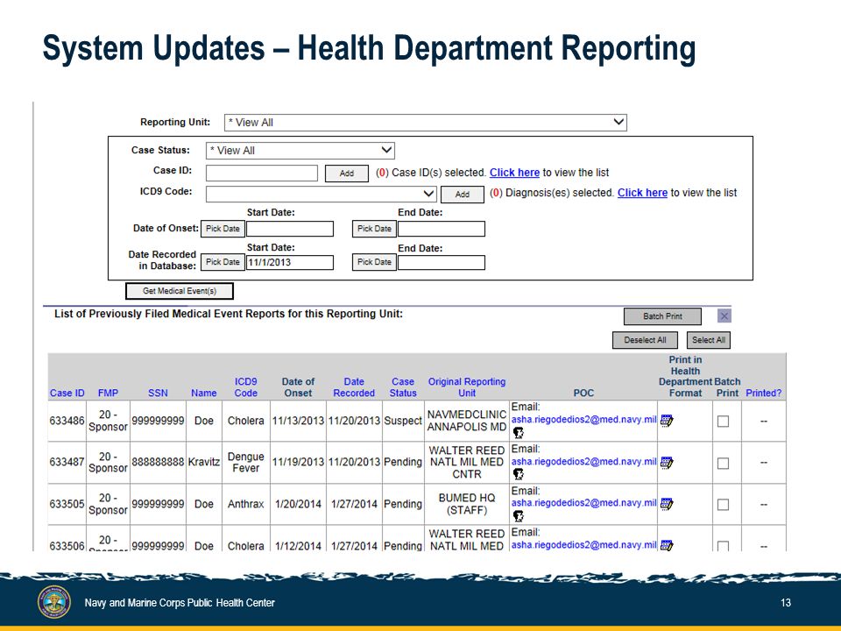Check Batch Print box for case 633486
Screen dimensions: 841x631
tap(723, 422)
